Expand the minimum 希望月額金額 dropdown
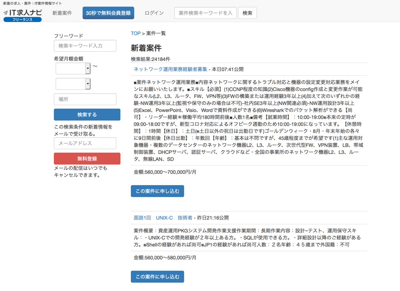The width and height of the screenshot is (400, 291). (x=73, y=69)
